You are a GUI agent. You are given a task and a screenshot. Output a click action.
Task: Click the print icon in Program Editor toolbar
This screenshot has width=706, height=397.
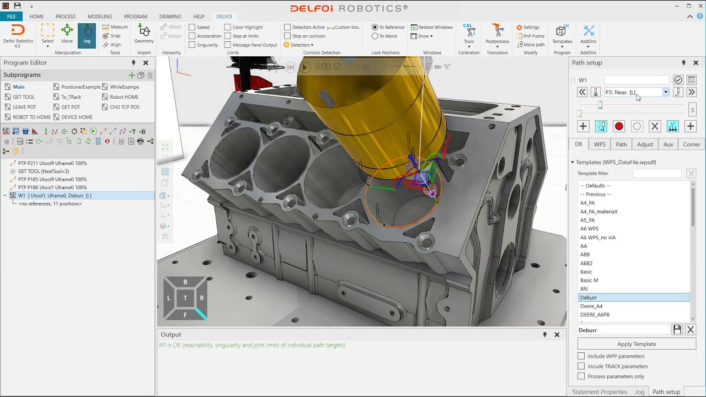click(x=141, y=141)
